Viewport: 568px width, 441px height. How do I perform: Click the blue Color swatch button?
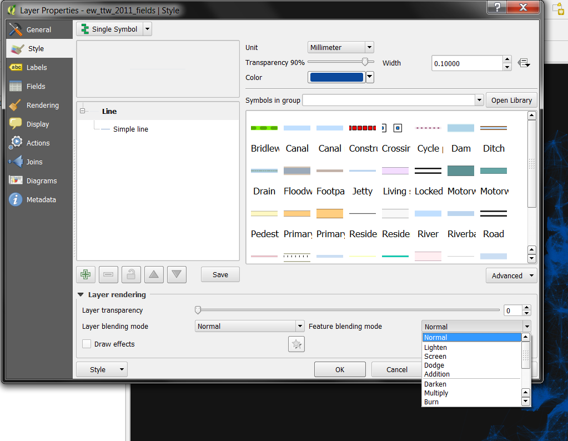coord(336,77)
